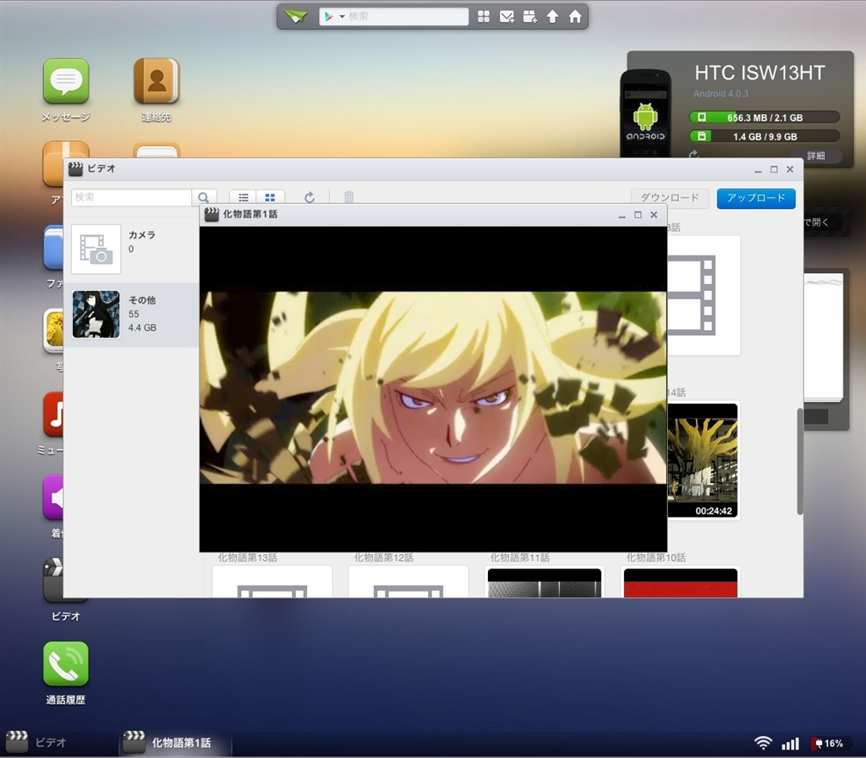Open the 化物語第10話 video
Screen dimensions: 866x758
[681, 581]
